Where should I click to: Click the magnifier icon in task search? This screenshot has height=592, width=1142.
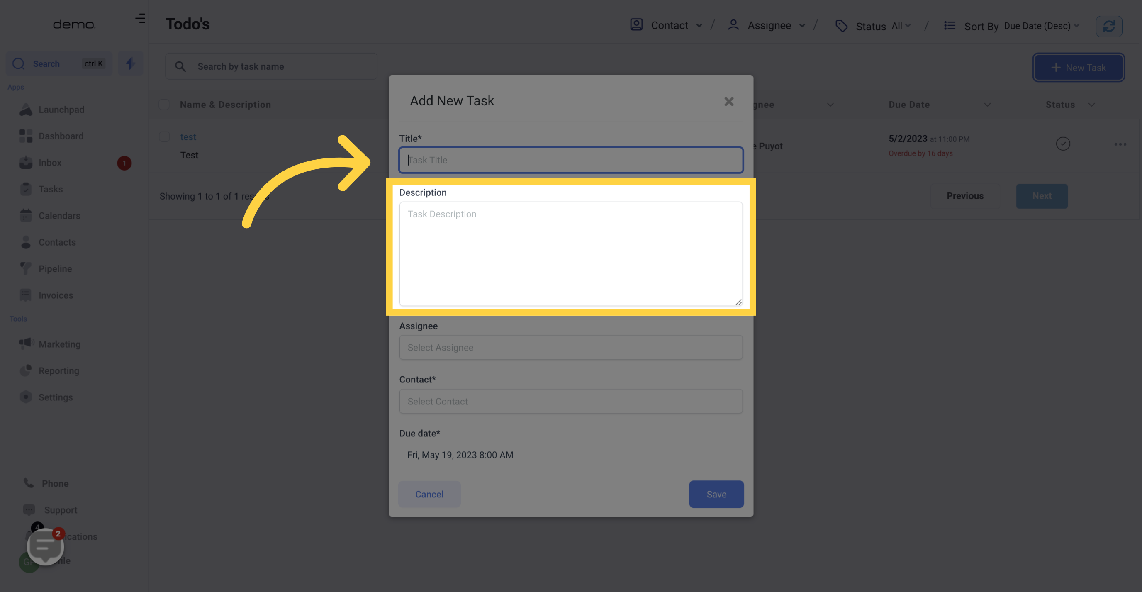pyautogui.click(x=180, y=66)
